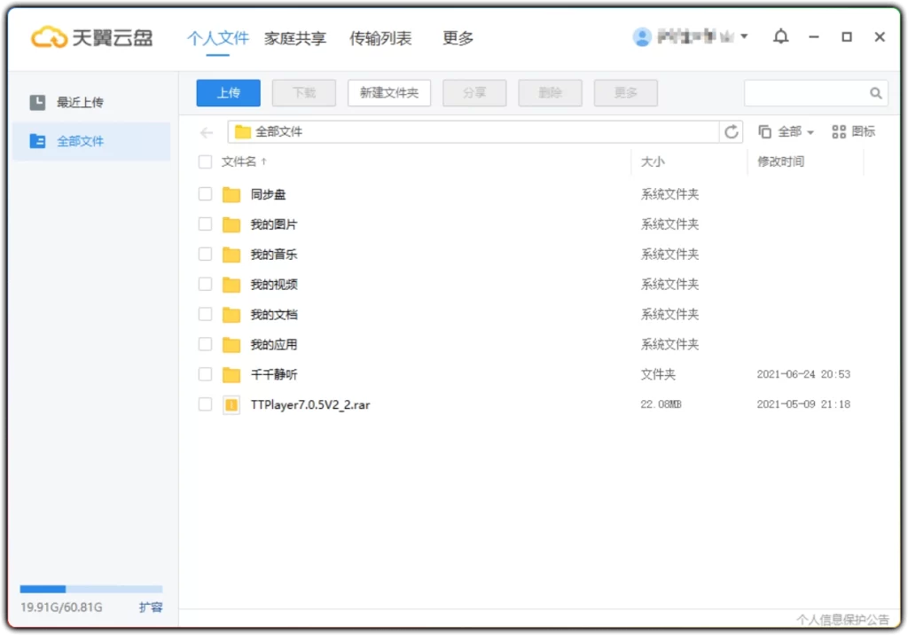Image resolution: width=908 pixels, height=635 pixels.
Task: Check the box for 我的应用
Action: [205, 344]
